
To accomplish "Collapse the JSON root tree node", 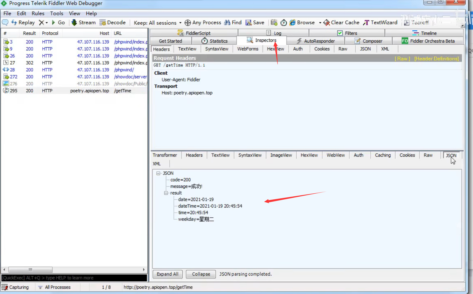I will [x=158, y=173].
